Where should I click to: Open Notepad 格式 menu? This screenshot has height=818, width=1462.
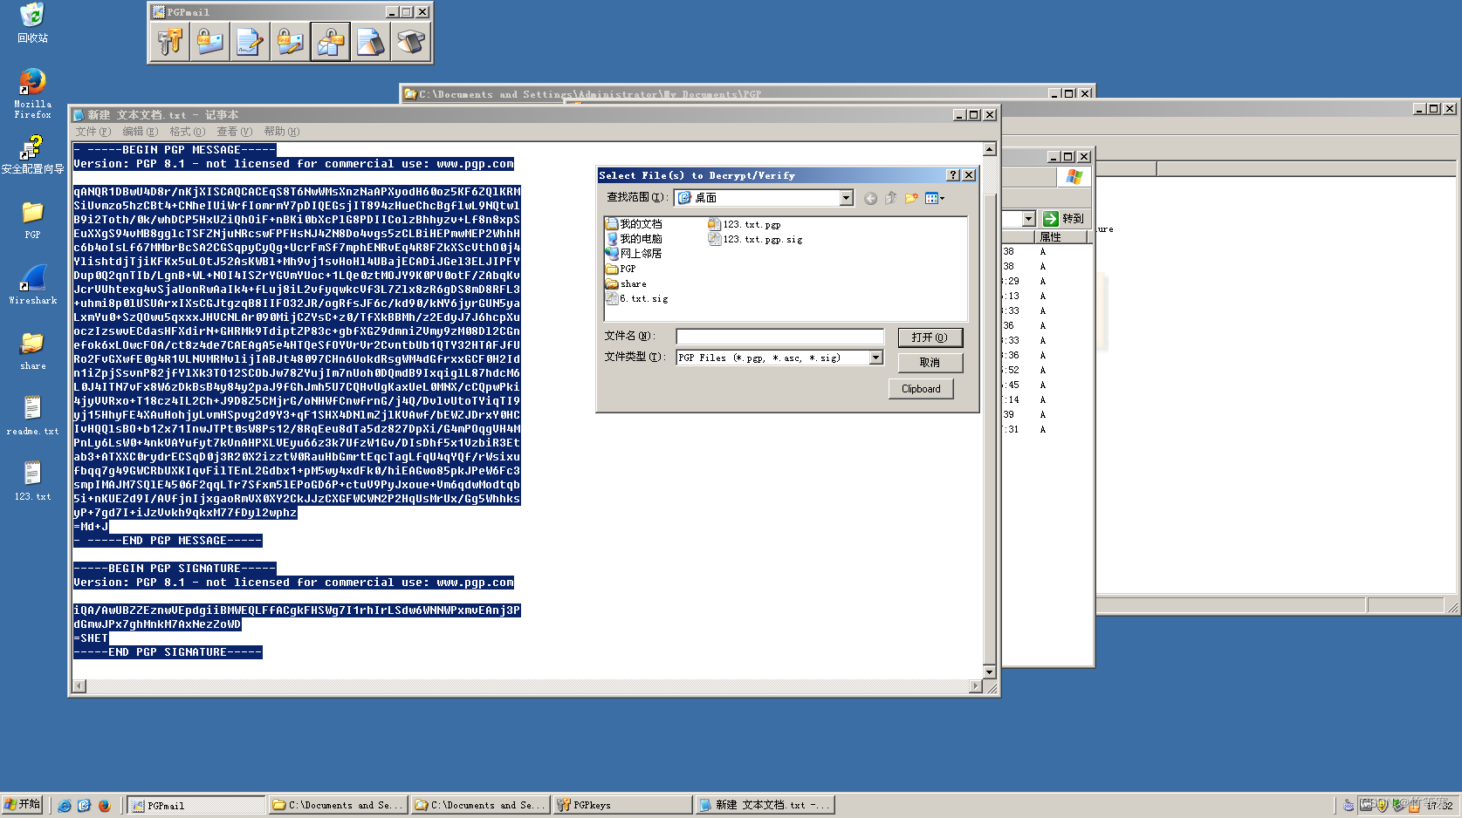point(188,132)
